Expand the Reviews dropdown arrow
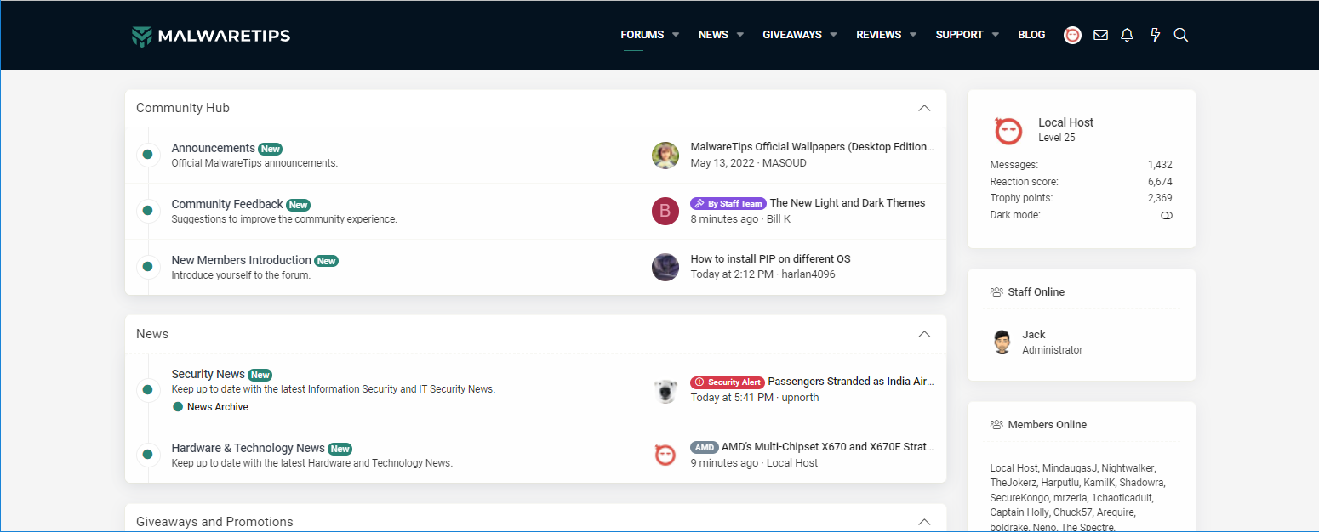This screenshot has width=1319, height=532. [913, 35]
